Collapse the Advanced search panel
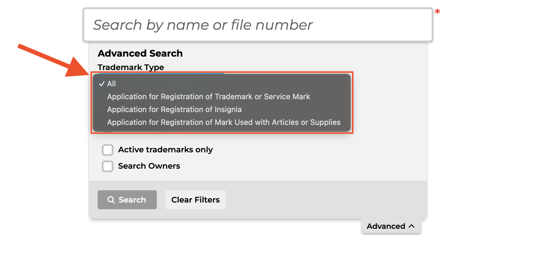Screen dimensions: 544x258 click(391, 226)
